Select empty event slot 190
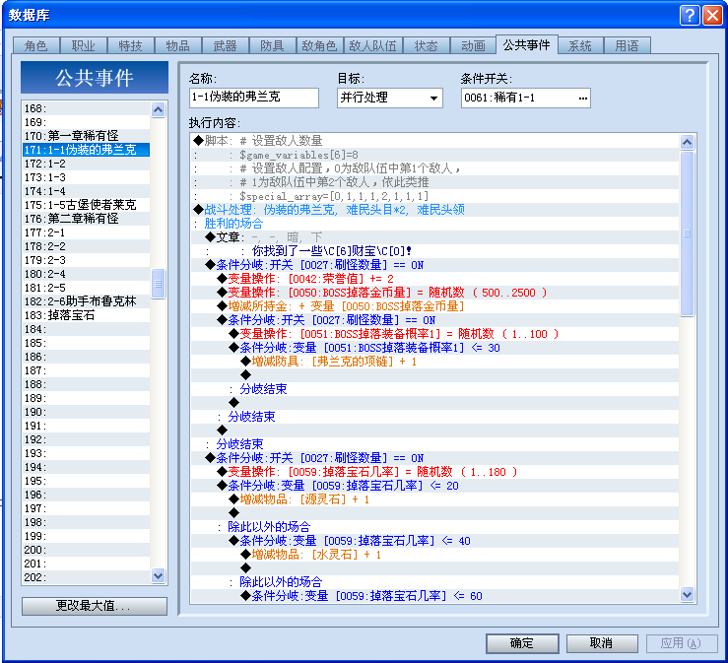 [x=87, y=412]
